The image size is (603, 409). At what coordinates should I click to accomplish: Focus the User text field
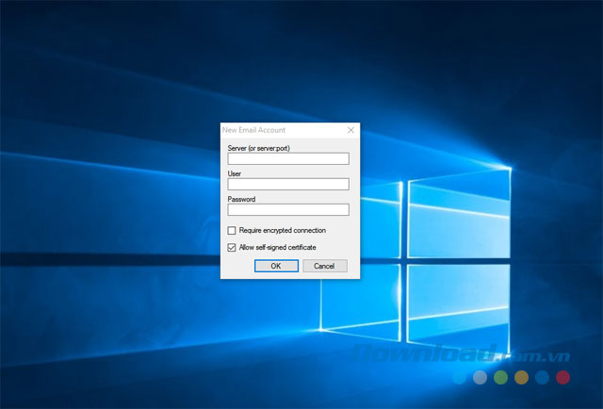288,184
